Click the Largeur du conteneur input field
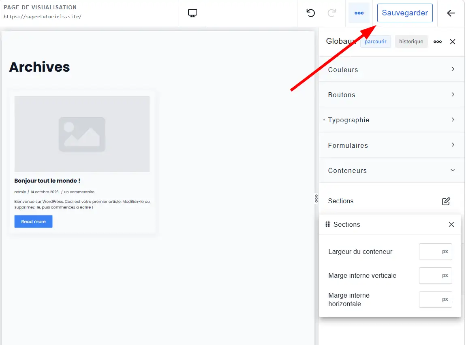466x345 pixels. (435, 252)
